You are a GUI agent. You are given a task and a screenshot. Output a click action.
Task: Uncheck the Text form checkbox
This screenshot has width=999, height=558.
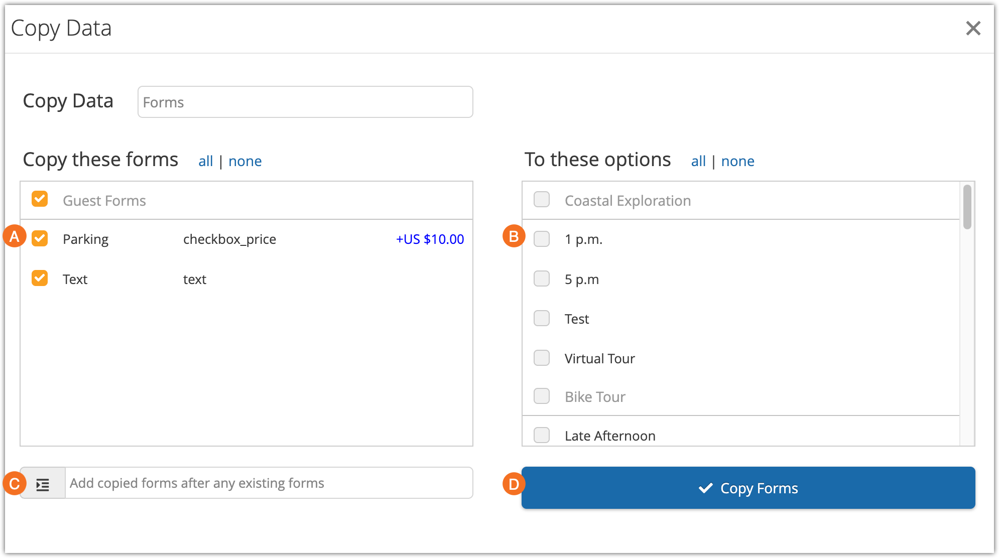(40, 278)
